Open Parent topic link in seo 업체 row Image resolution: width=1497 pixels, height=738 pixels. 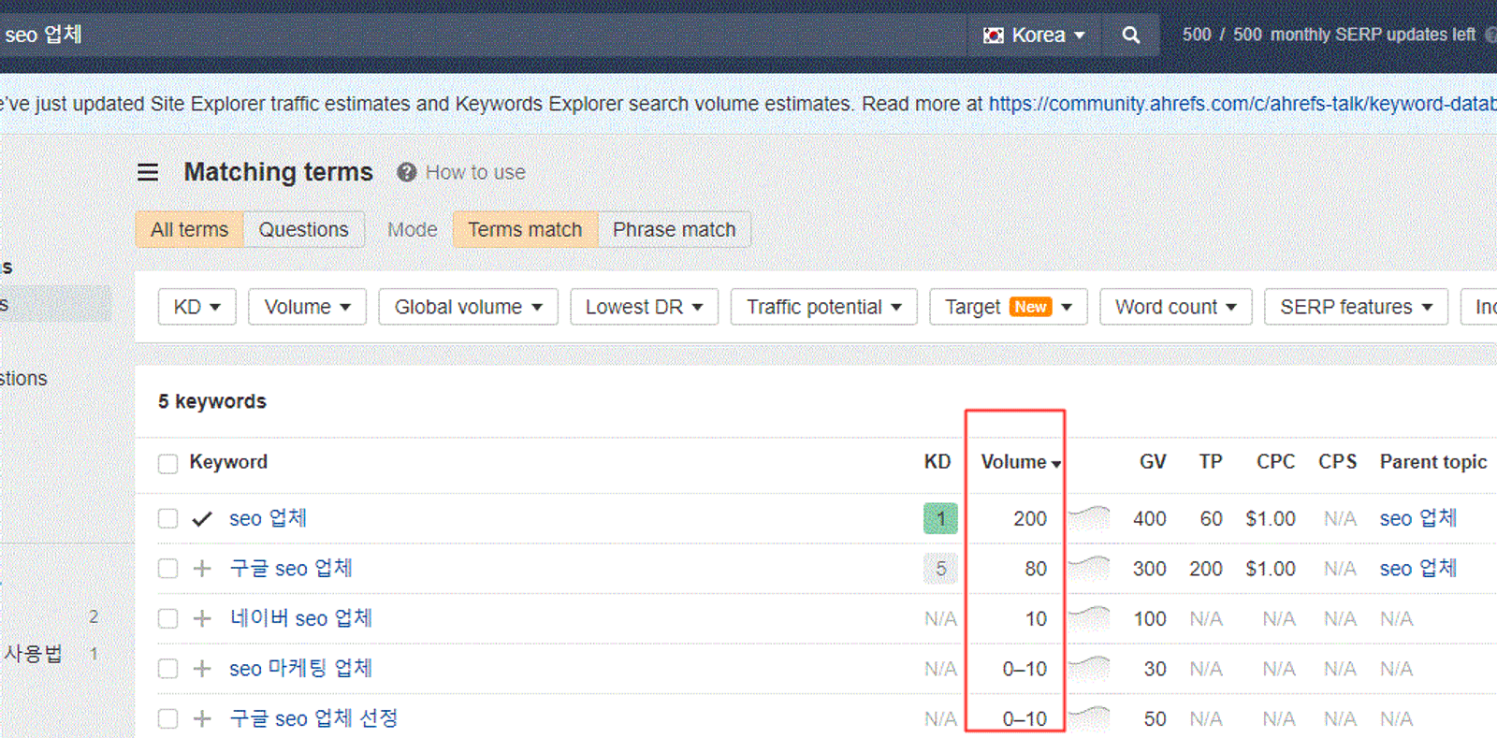click(x=1418, y=518)
